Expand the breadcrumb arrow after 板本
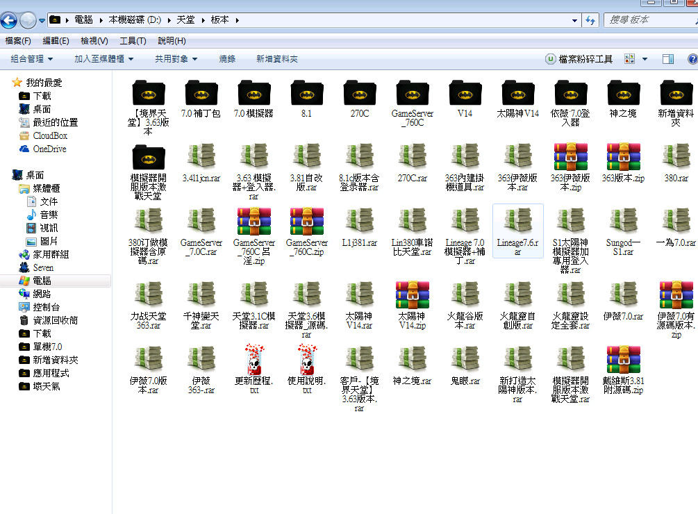Screen dimensions: 698x514 (x=238, y=20)
